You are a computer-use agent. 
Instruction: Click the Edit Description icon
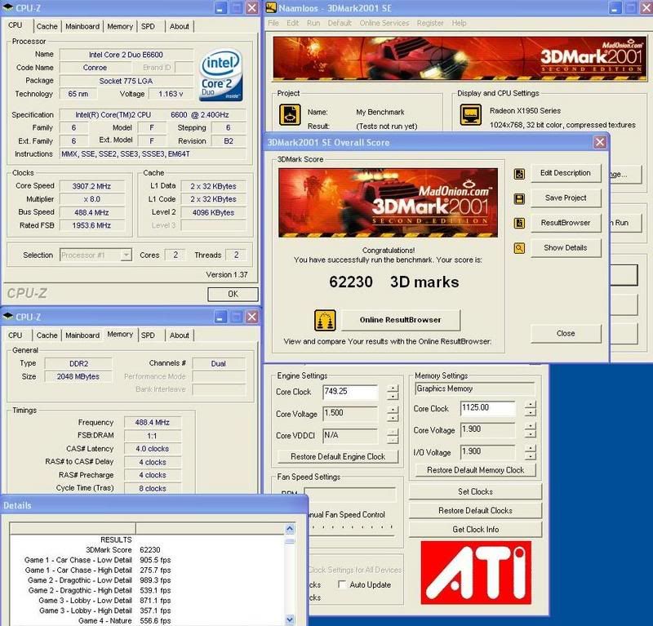(x=519, y=174)
